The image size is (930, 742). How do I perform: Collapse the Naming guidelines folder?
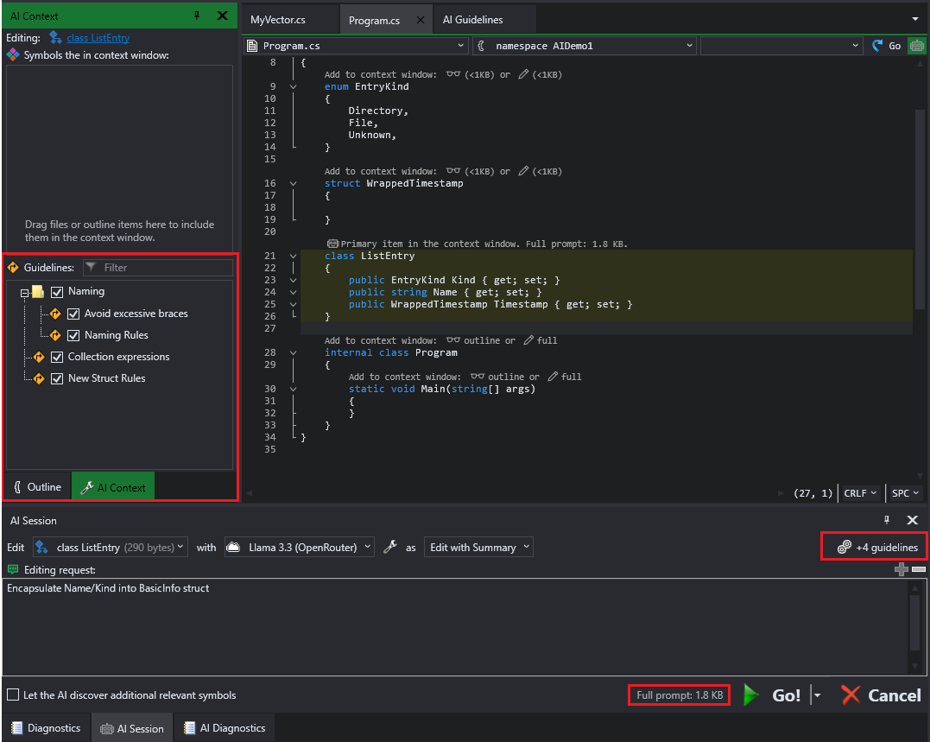pos(24,293)
